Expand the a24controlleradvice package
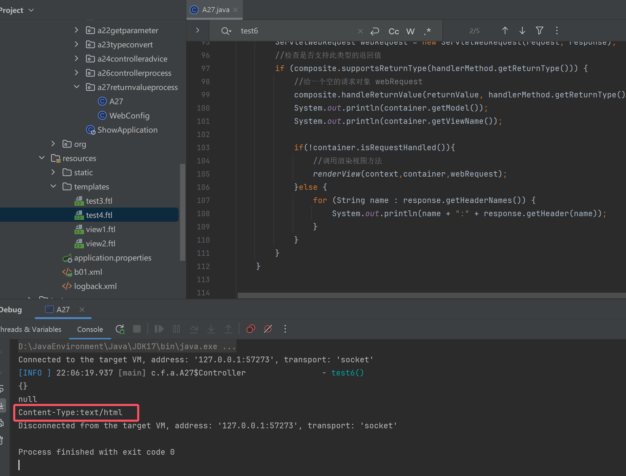 77,59
